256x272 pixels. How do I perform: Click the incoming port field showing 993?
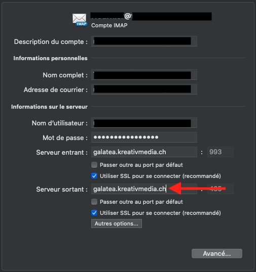click(221, 152)
